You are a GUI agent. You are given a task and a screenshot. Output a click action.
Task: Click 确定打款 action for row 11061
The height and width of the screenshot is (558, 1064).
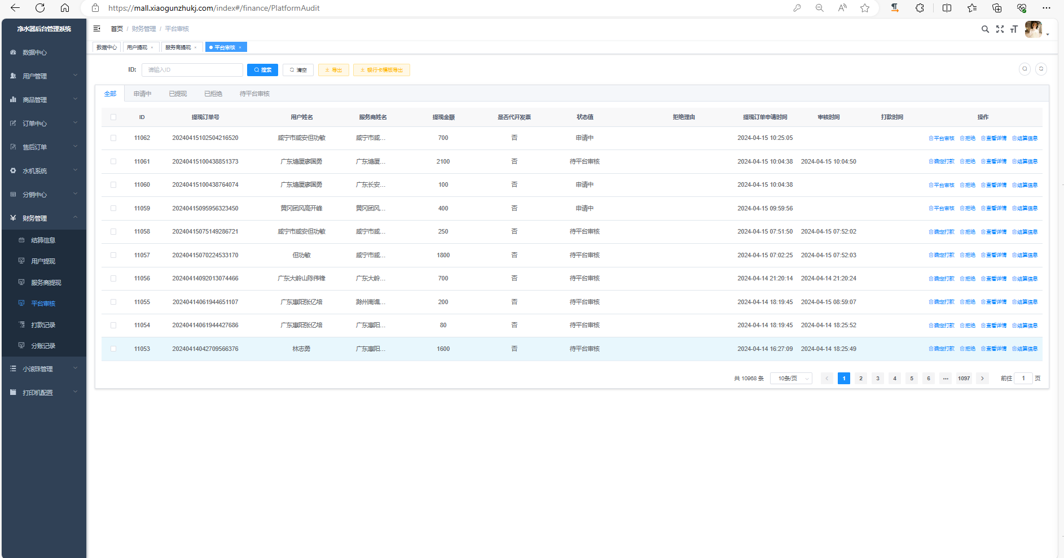pos(942,161)
